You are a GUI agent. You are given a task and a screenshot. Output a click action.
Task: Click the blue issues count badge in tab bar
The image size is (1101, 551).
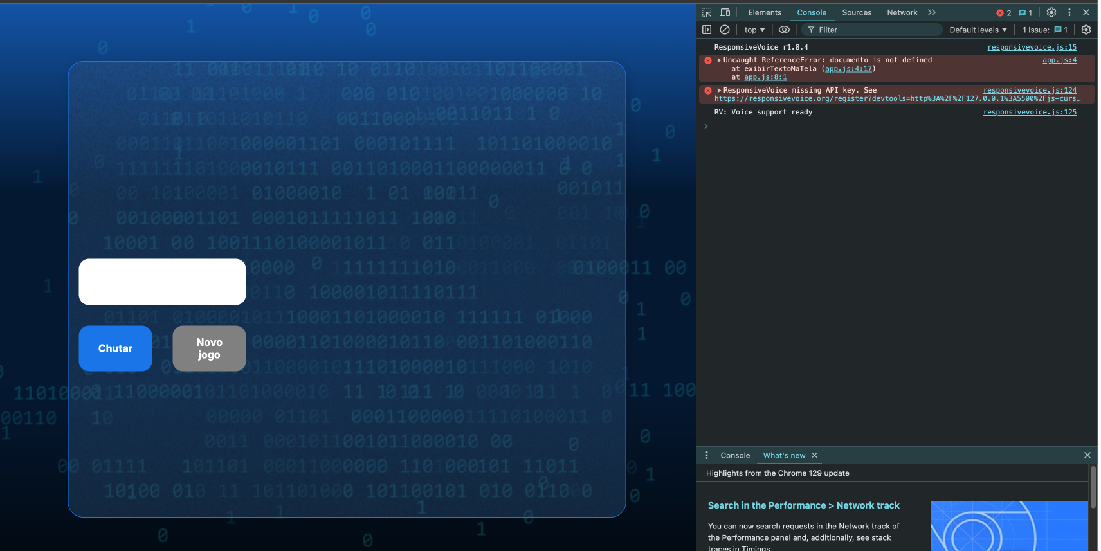click(x=1026, y=13)
